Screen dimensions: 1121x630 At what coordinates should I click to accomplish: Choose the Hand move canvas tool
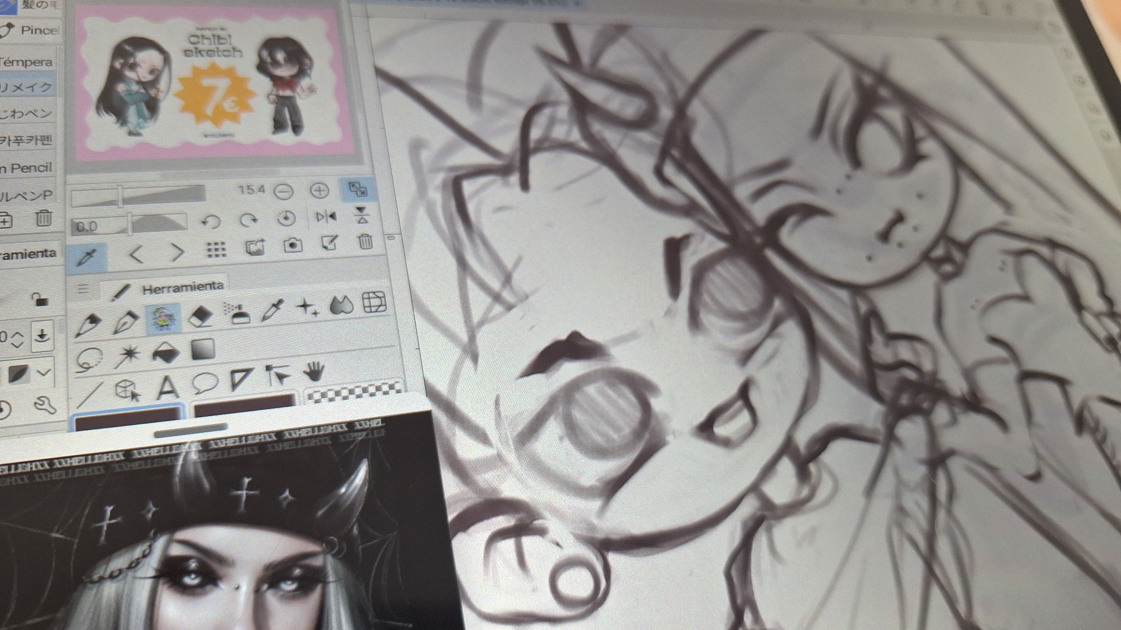314,371
